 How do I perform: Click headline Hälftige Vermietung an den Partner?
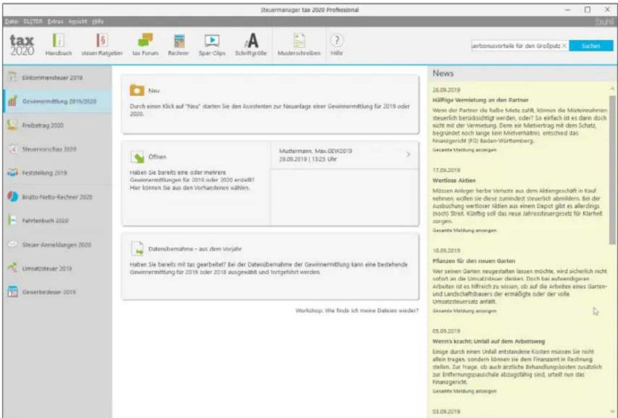coord(480,100)
